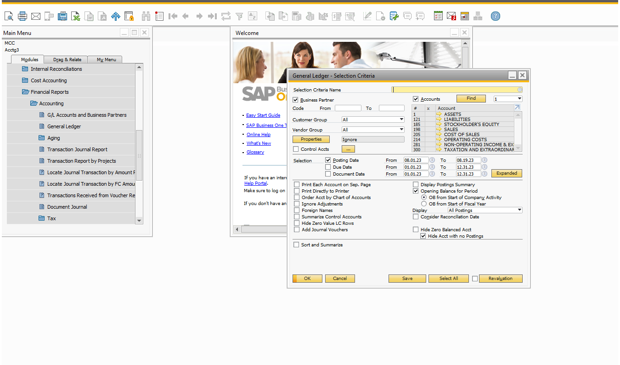Click the Send Email envelope icon
620x365 pixels.
click(36, 17)
